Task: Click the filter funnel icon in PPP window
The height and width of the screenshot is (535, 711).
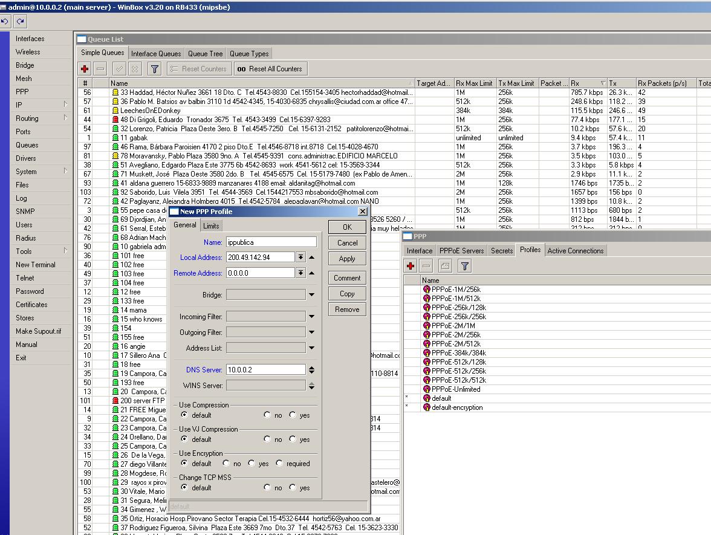Action: [464, 266]
